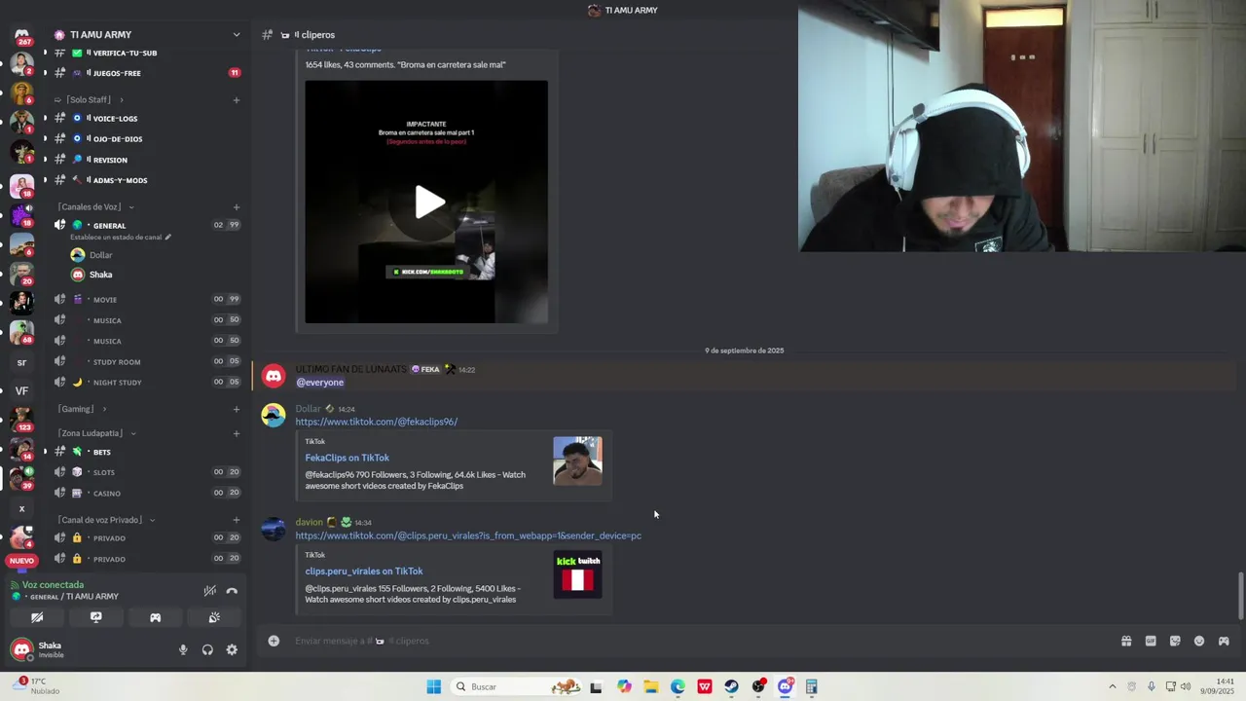1246x701 pixels.
Task: Collapse the Canales de Voz category
Action: pyautogui.click(x=95, y=206)
